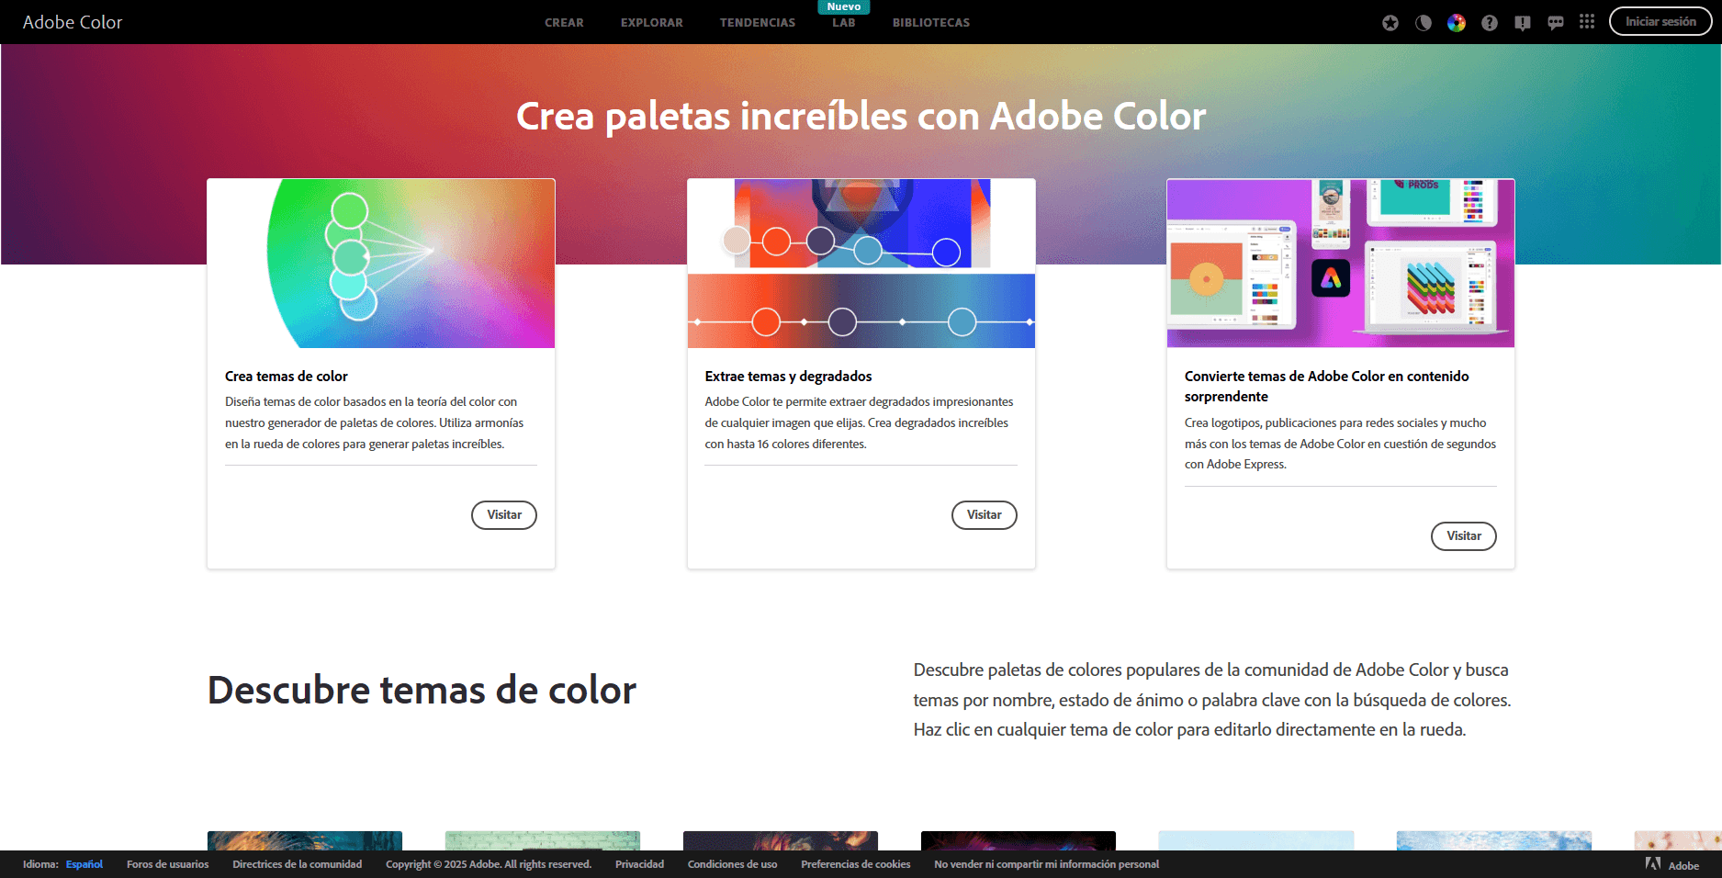Click Visitar under Crea temas de color
Viewport: 1722px width, 878px height.
click(x=504, y=515)
